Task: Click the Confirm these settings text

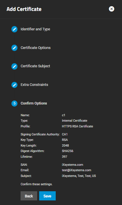Action: [37, 184]
